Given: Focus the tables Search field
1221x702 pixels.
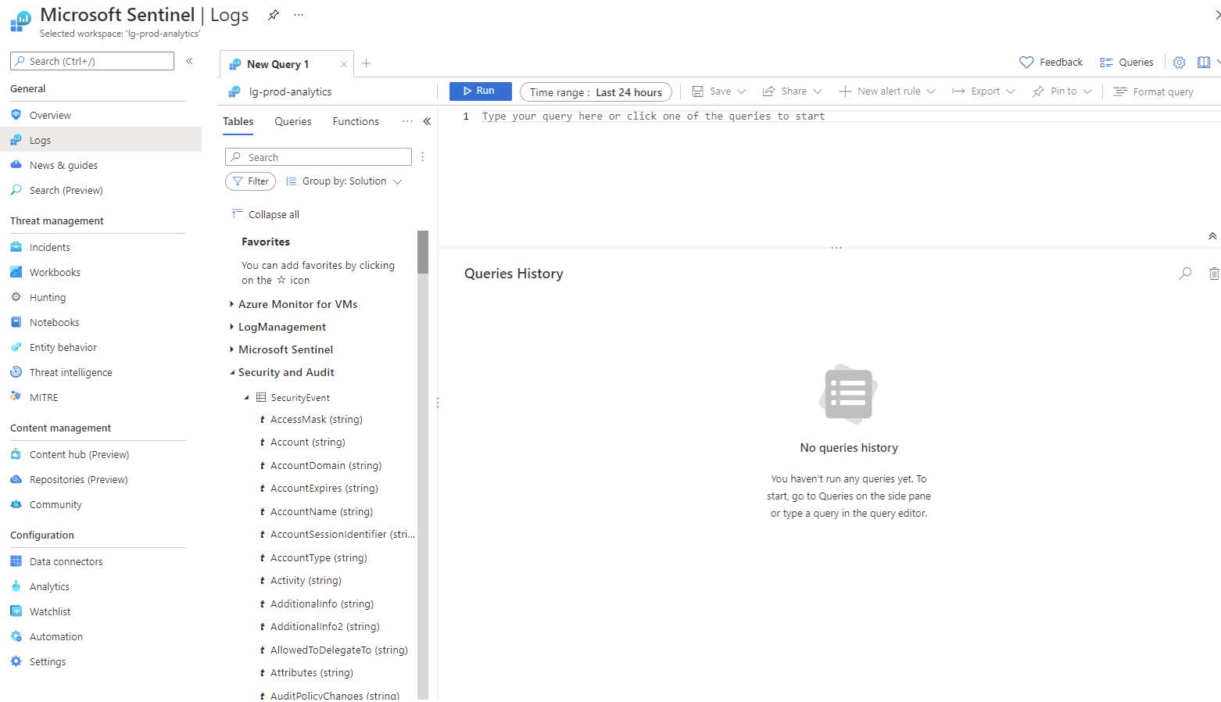Looking at the screenshot, I should (x=318, y=157).
